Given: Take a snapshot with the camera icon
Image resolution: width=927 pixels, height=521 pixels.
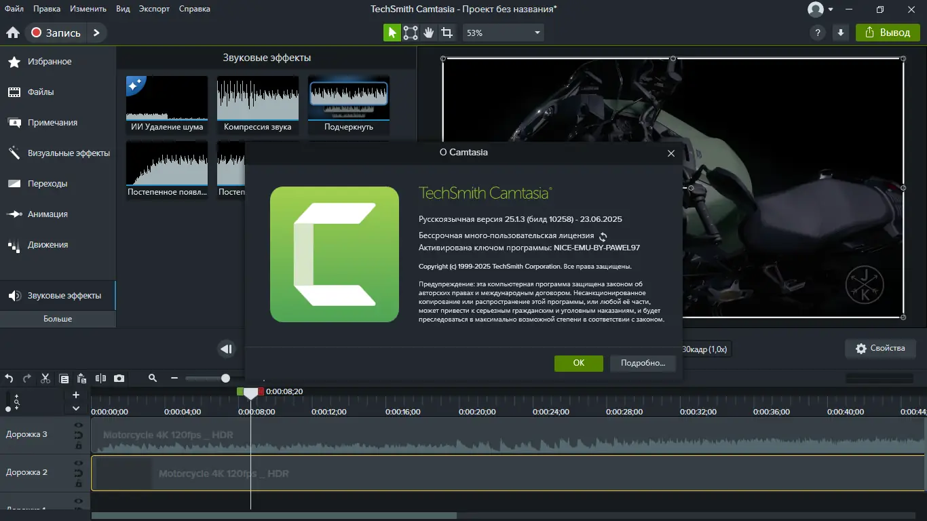Looking at the screenshot, I should point(119,379).
